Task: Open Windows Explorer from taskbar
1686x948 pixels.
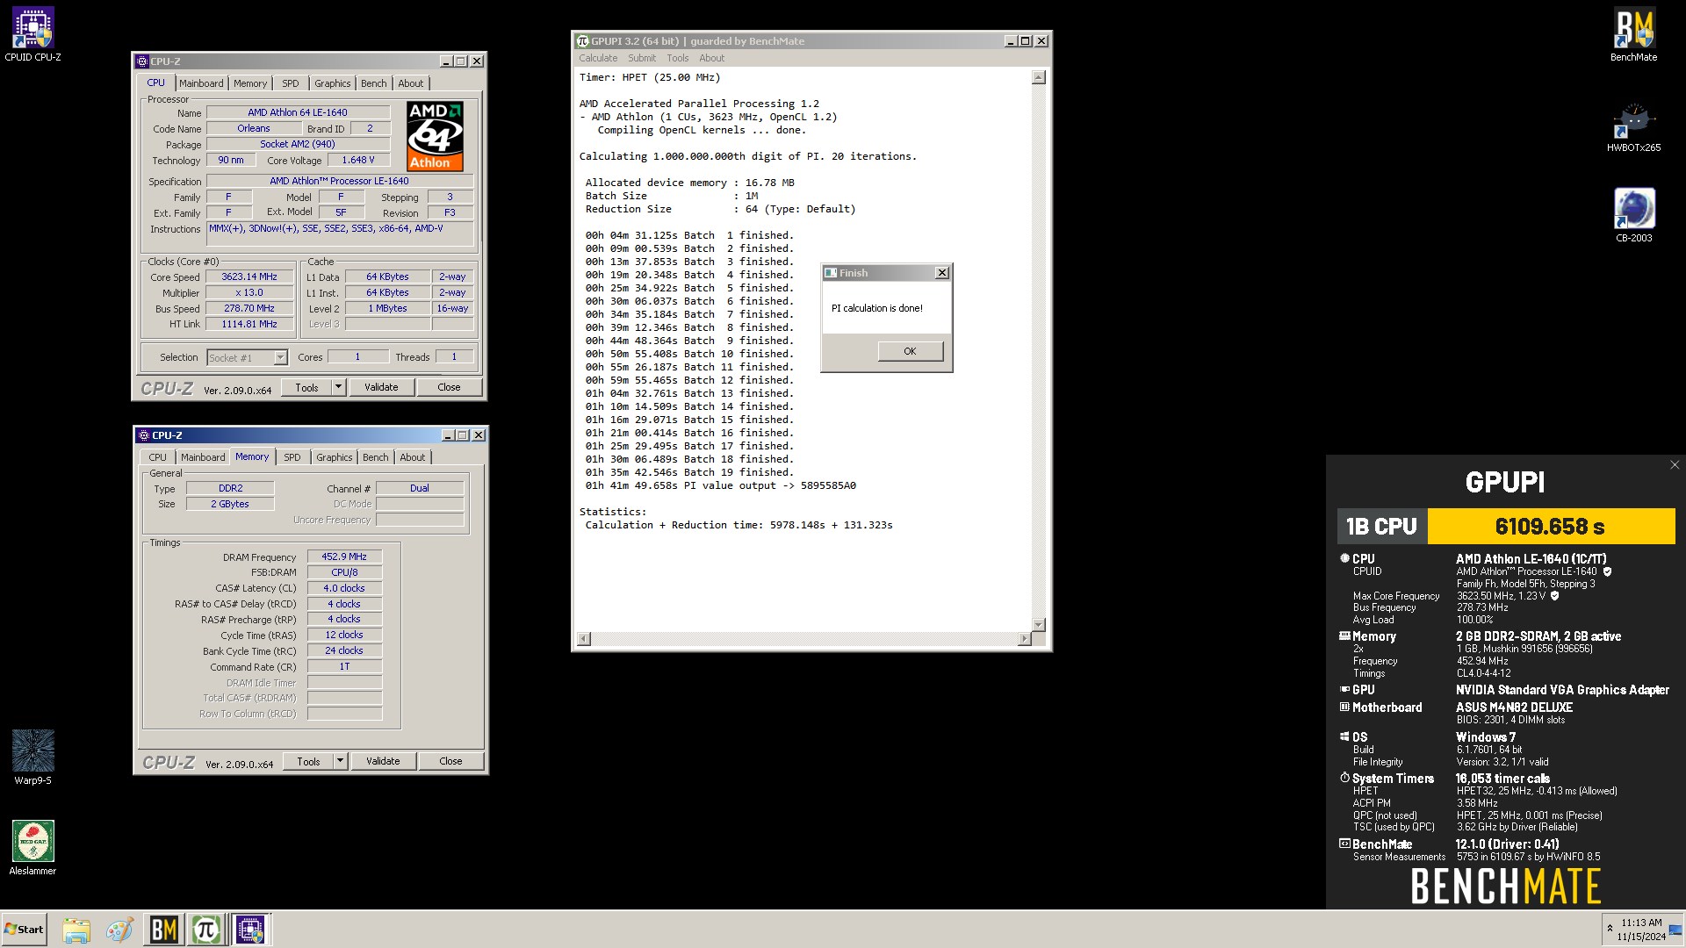Action: [x=76, y=930]
